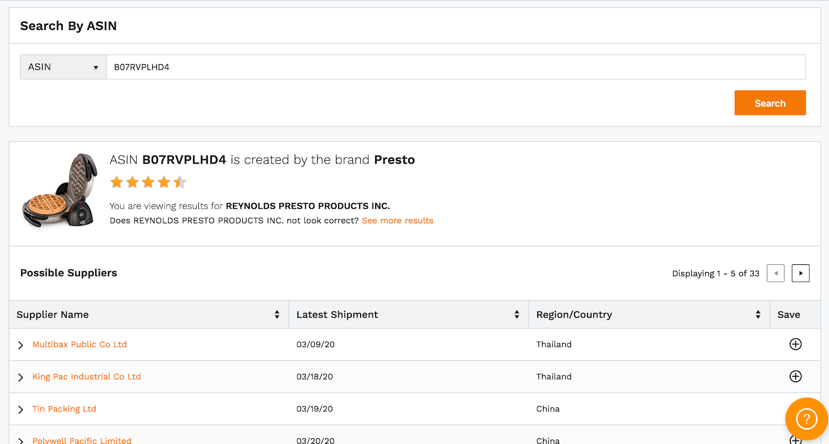Sort by Region/Country arrows
Viewport: 829px width, 444px height.
758,314
